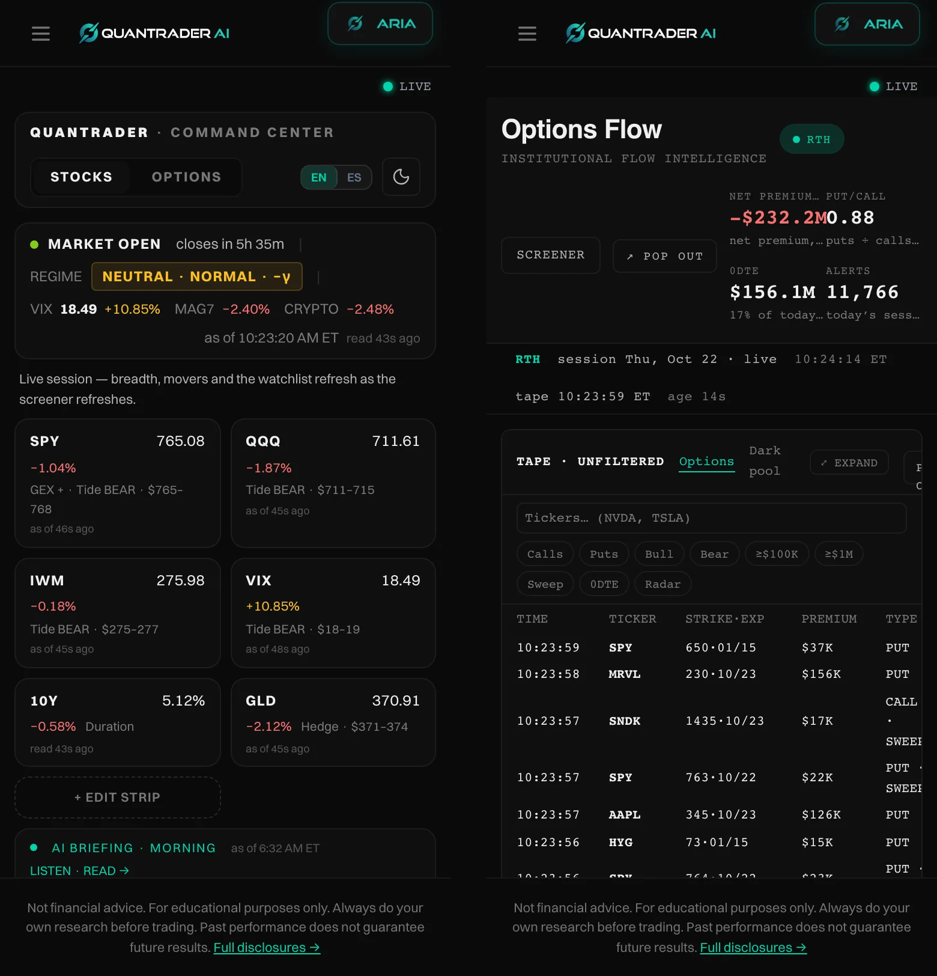
Task: Toggle the ≥$1M premium filter
Action: pos(839,554)
